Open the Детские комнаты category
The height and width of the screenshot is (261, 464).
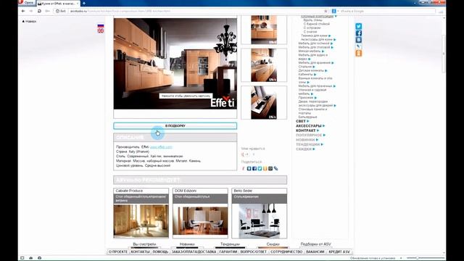(x=311, y=70)
